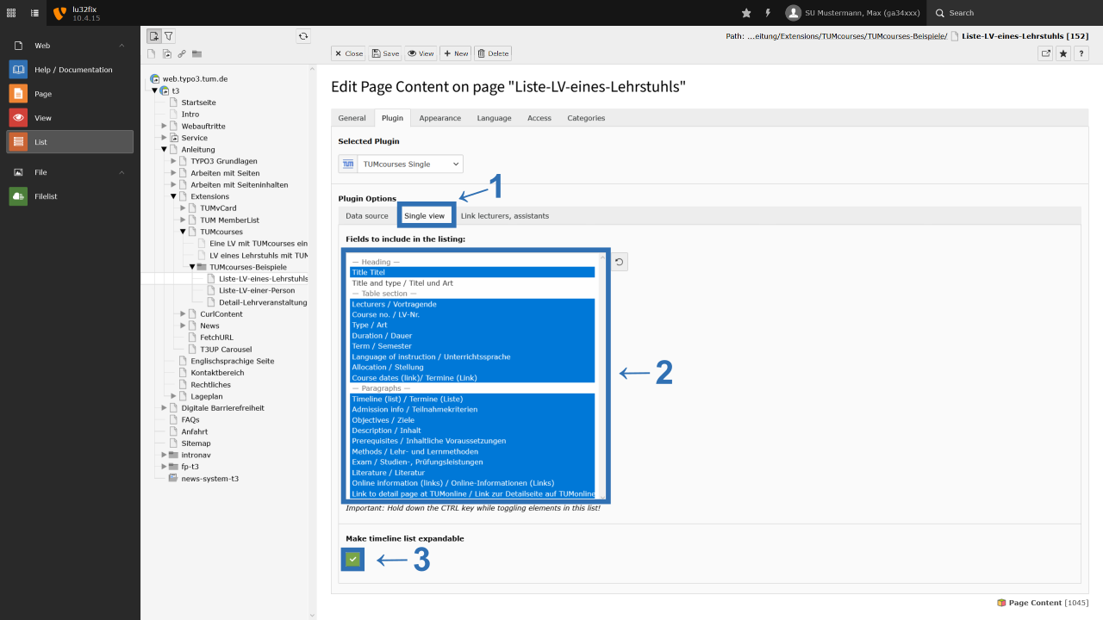Open bookmarks star in top bar

(x=746, y=13)
